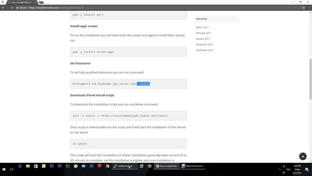Launch Microsoft Edge from the taskbar
The image size is (312, 176).
pos(20,166)
